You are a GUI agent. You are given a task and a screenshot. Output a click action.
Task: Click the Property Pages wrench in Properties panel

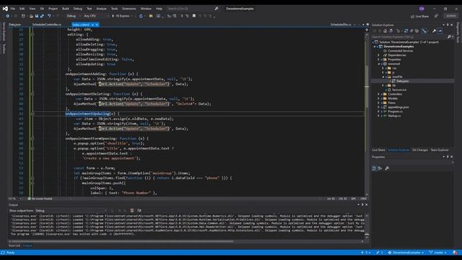click(x=387, y=168)
